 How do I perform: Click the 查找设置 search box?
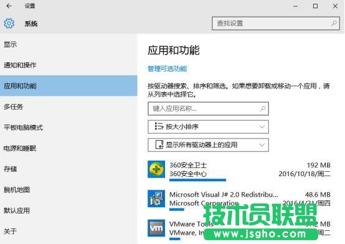(x=276, y=23)
